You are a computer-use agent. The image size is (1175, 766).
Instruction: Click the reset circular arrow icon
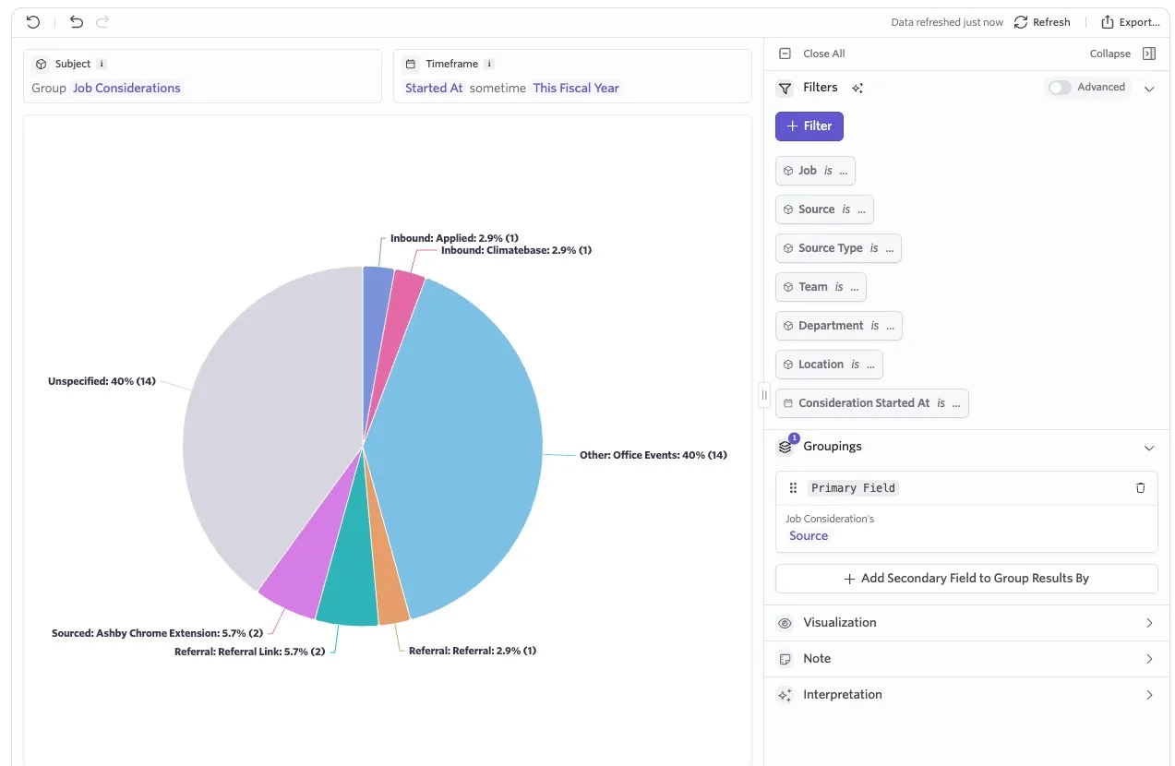coord(33,22)
